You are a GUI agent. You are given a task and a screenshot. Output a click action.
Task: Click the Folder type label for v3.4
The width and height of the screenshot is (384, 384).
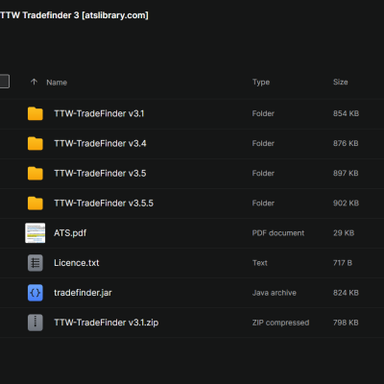[x=263, y=143]
